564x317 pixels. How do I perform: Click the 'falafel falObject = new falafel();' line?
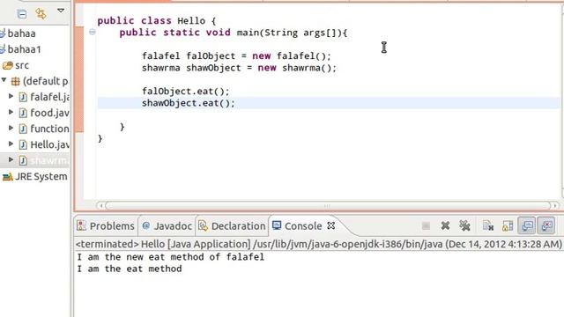pyautogui.click(x=236, y=56)
